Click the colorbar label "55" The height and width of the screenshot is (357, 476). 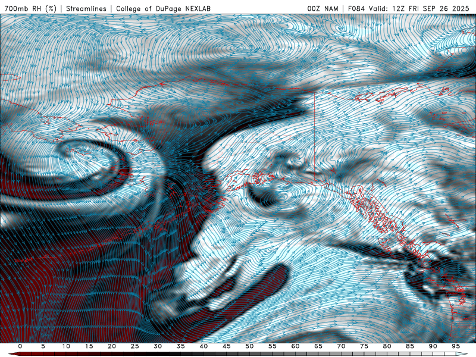coord(273,346)
